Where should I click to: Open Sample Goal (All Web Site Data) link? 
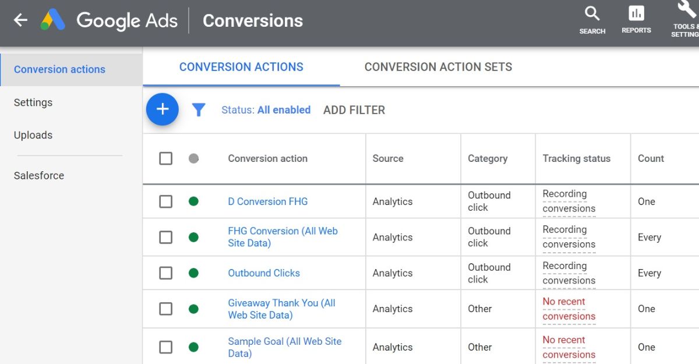[285, 347]
